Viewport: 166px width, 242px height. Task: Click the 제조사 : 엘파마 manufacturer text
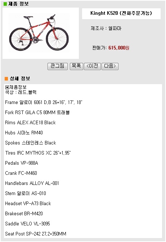coord(106,29)
